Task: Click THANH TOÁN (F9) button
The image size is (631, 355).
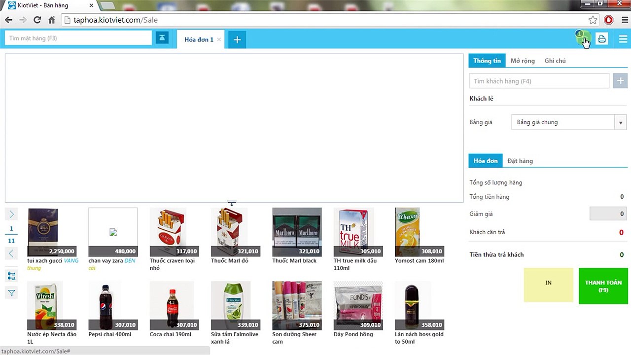Action: [x=603, y=286]
